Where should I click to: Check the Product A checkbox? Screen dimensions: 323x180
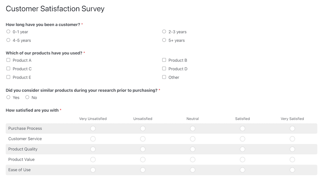[x=8, y=60]
